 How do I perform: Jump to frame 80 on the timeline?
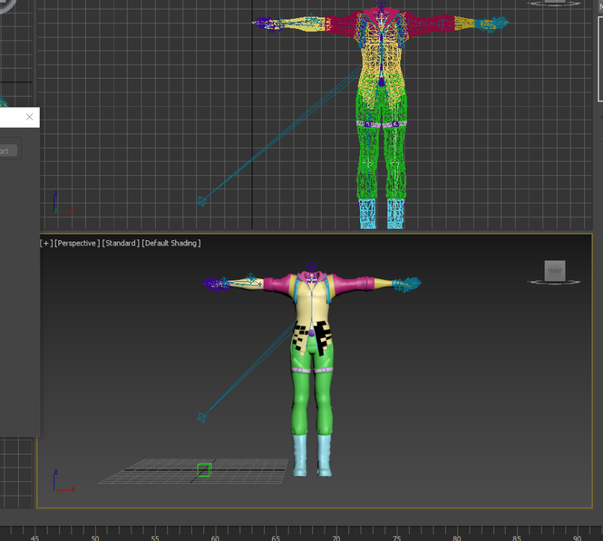click(457, 537)
